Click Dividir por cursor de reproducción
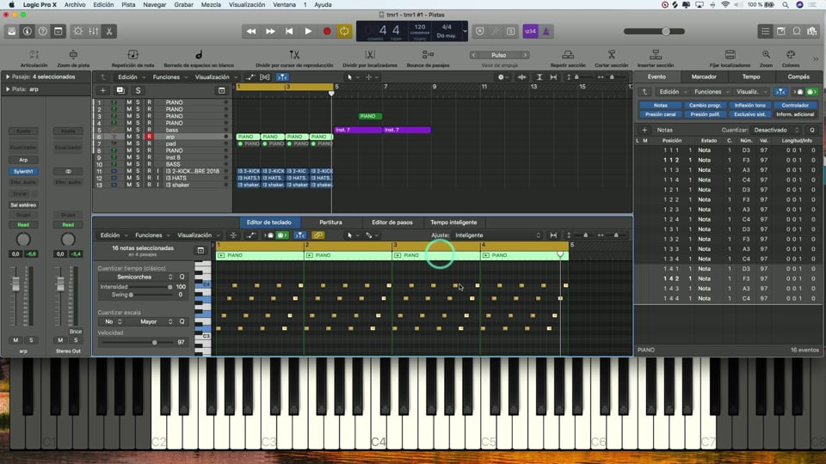The image size is (826, 464). pyautogui.click(x=294, y=55)
